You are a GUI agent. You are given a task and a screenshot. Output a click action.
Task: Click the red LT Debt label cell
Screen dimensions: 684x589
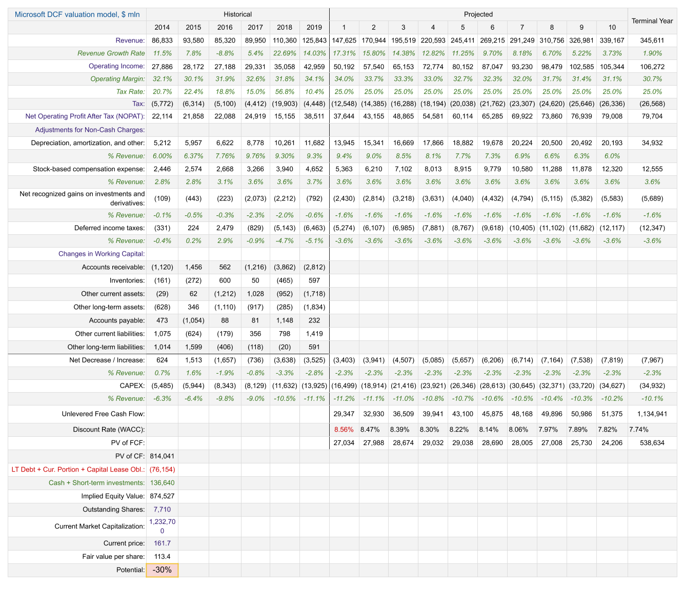pyautogui.click(x=78, y=470)
